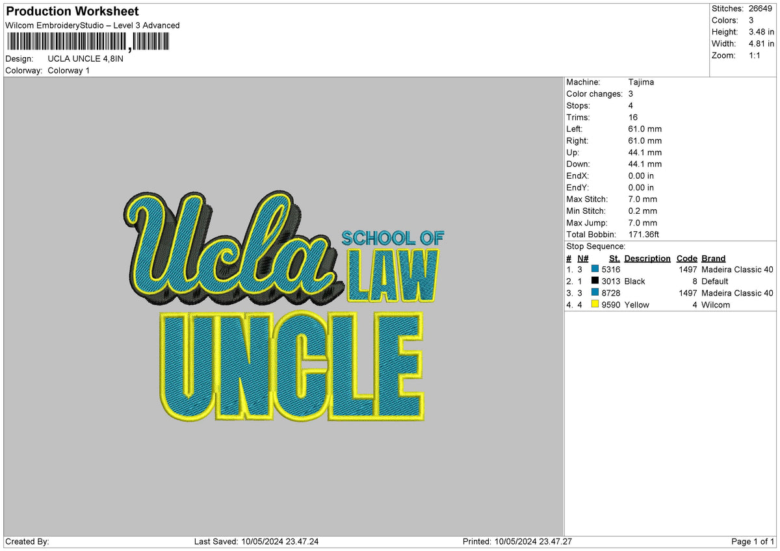
Task: Click the Right 61.0 mm value
Action: [645, 140]
